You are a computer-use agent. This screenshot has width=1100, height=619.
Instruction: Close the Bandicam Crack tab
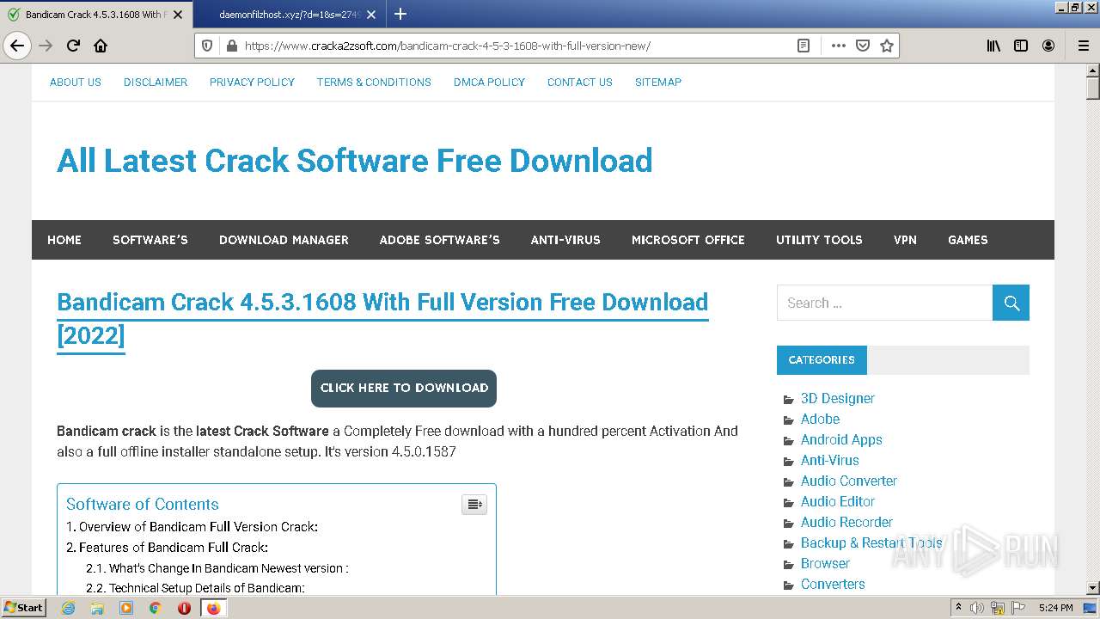pos(177,14)
